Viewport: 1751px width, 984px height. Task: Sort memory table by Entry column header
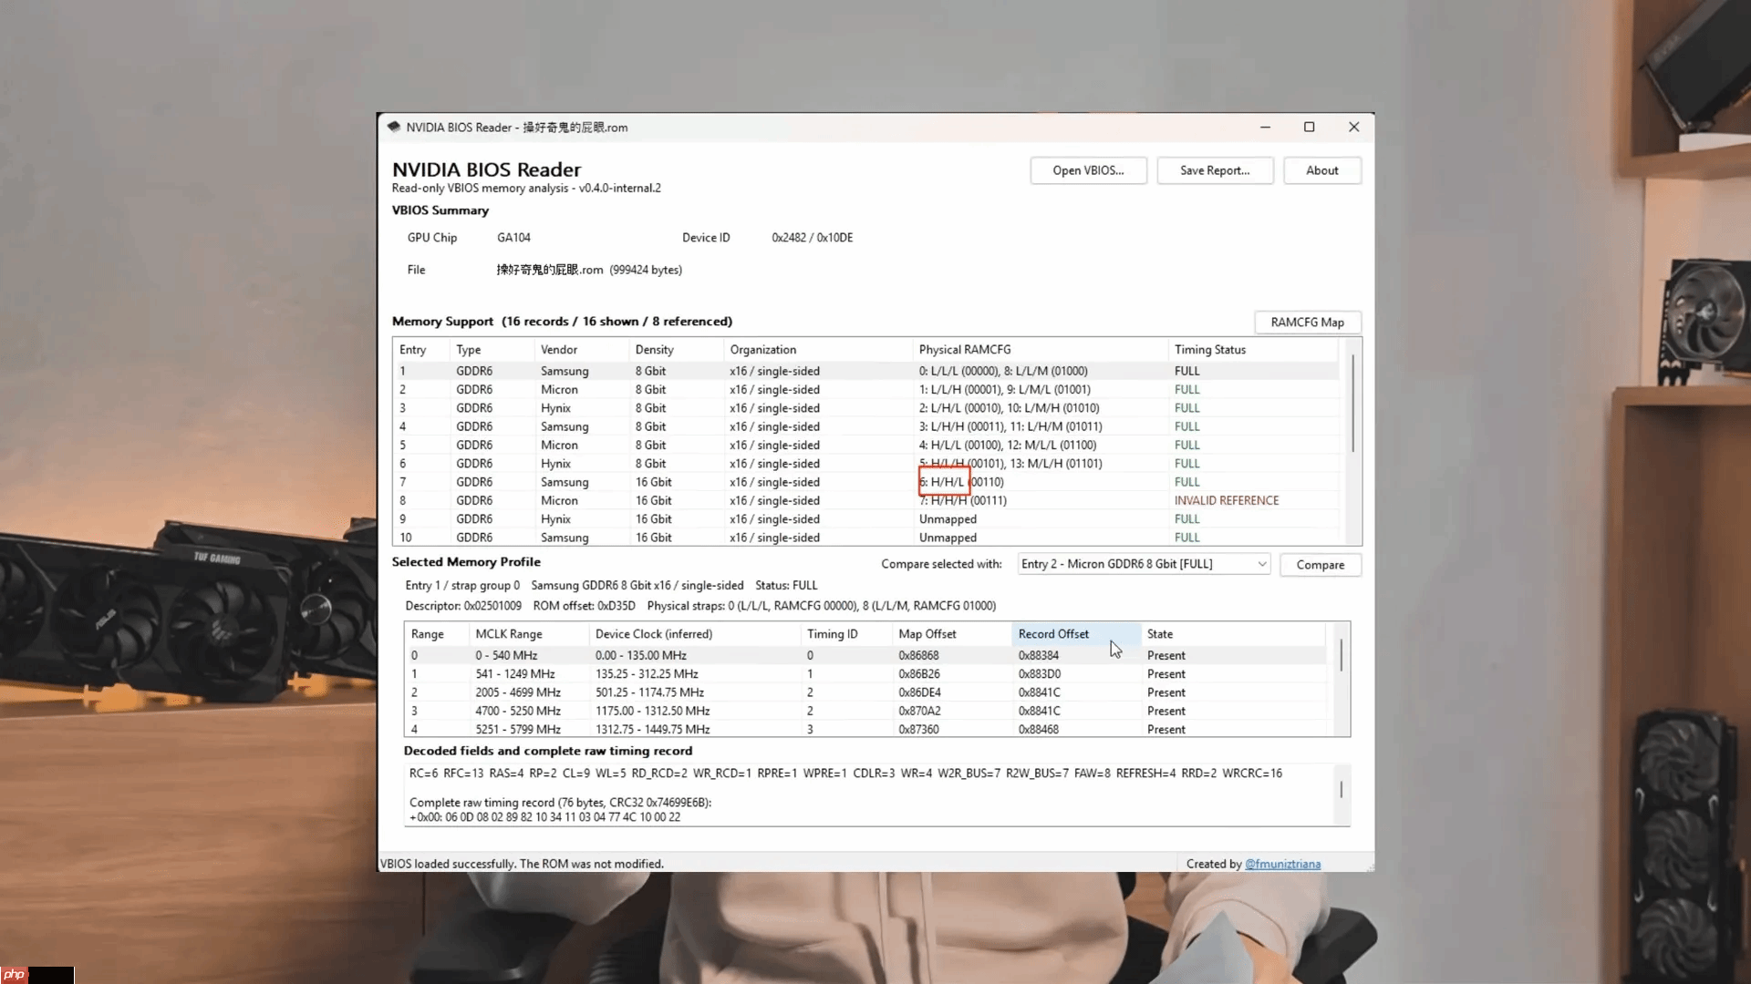[421, 350]
